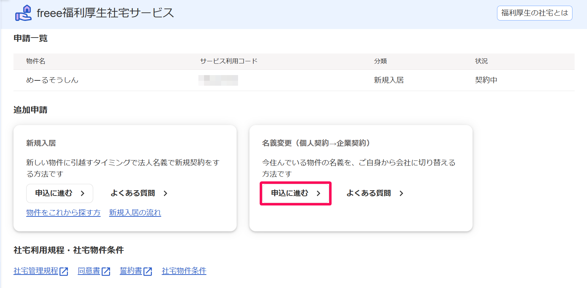
Task: Open よくある質問 in the 名義変更 card
Action: [x=369, y=193]
